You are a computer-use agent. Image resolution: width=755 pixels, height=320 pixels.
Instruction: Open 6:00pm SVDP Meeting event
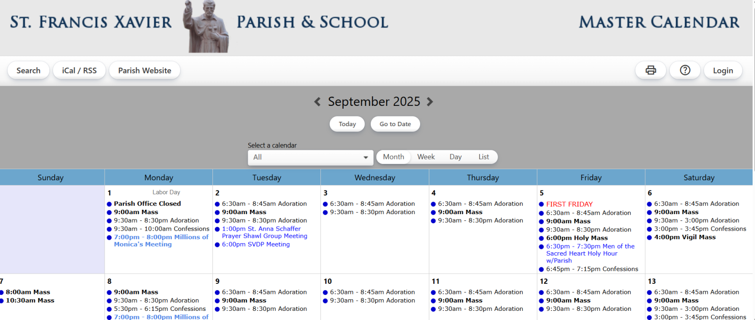256,245
